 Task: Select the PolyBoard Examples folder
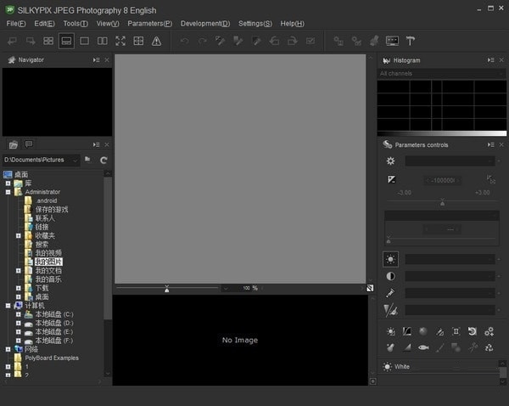(x=51, y=358)
